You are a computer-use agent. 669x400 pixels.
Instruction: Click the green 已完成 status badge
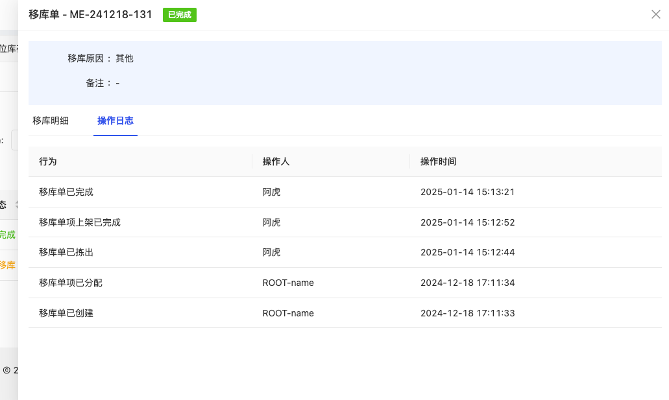pos(180,15)
